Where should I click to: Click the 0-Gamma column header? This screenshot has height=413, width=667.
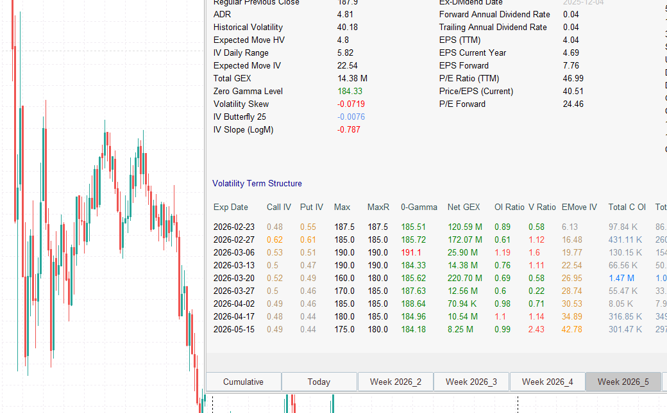coord(419,207)
